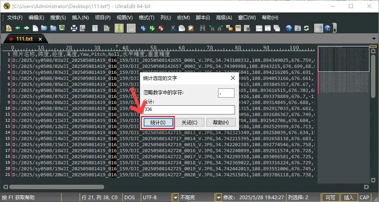Open the 帮助(H) menu

270,18
